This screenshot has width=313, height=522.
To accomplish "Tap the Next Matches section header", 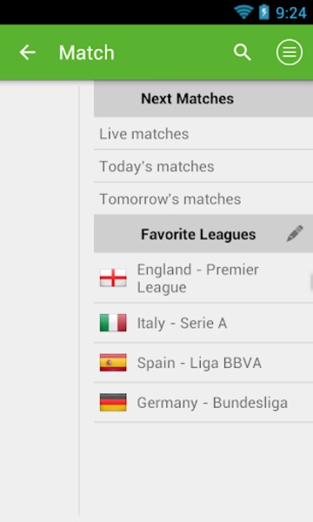I will pos(203,99).
